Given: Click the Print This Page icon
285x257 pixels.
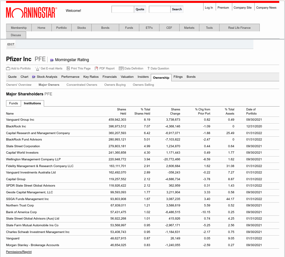Looking at the screenshot, I should pyautogui.click(x=68, y=68).
